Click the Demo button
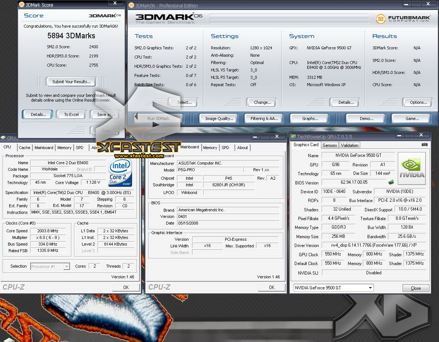This screenshot has width=439, height=342. point(366,119)
